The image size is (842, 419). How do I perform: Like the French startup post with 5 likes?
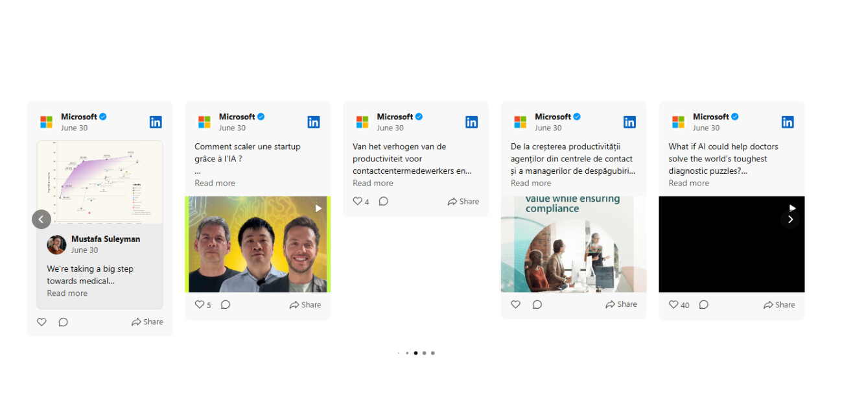[200, 304]
